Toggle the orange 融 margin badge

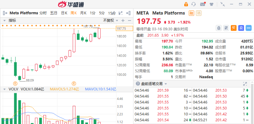click(x=191, y=13)
